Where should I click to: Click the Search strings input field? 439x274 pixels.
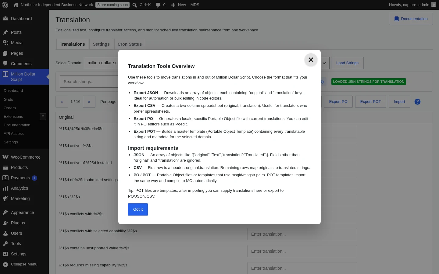click(89, 82)
